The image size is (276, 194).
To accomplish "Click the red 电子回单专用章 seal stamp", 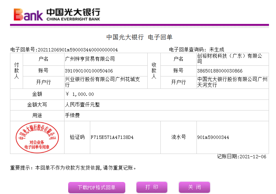I will (37, 137).
